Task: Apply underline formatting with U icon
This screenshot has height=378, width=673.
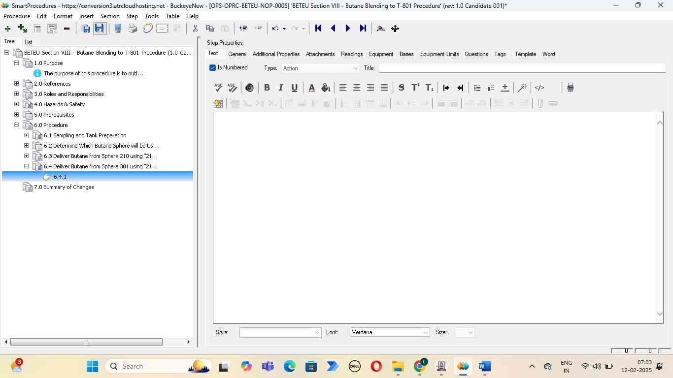Action: (x=294, y=88)
